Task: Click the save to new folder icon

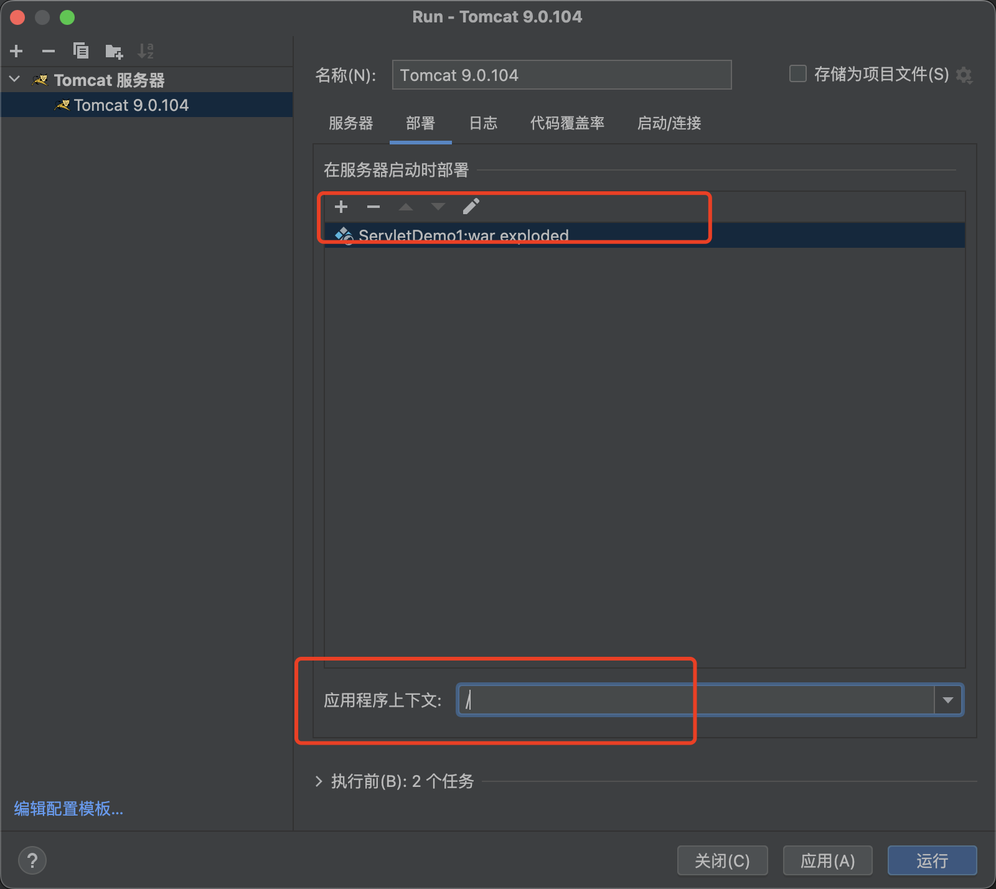Action: point(114,51)
